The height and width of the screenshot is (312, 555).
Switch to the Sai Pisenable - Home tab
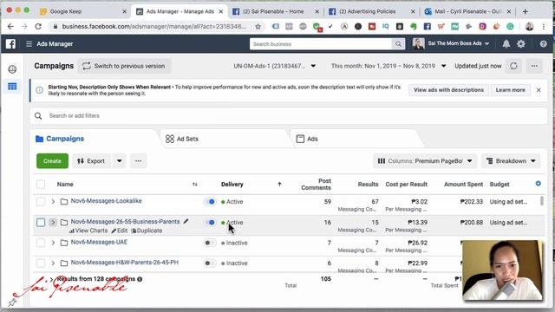pos(275,11)
